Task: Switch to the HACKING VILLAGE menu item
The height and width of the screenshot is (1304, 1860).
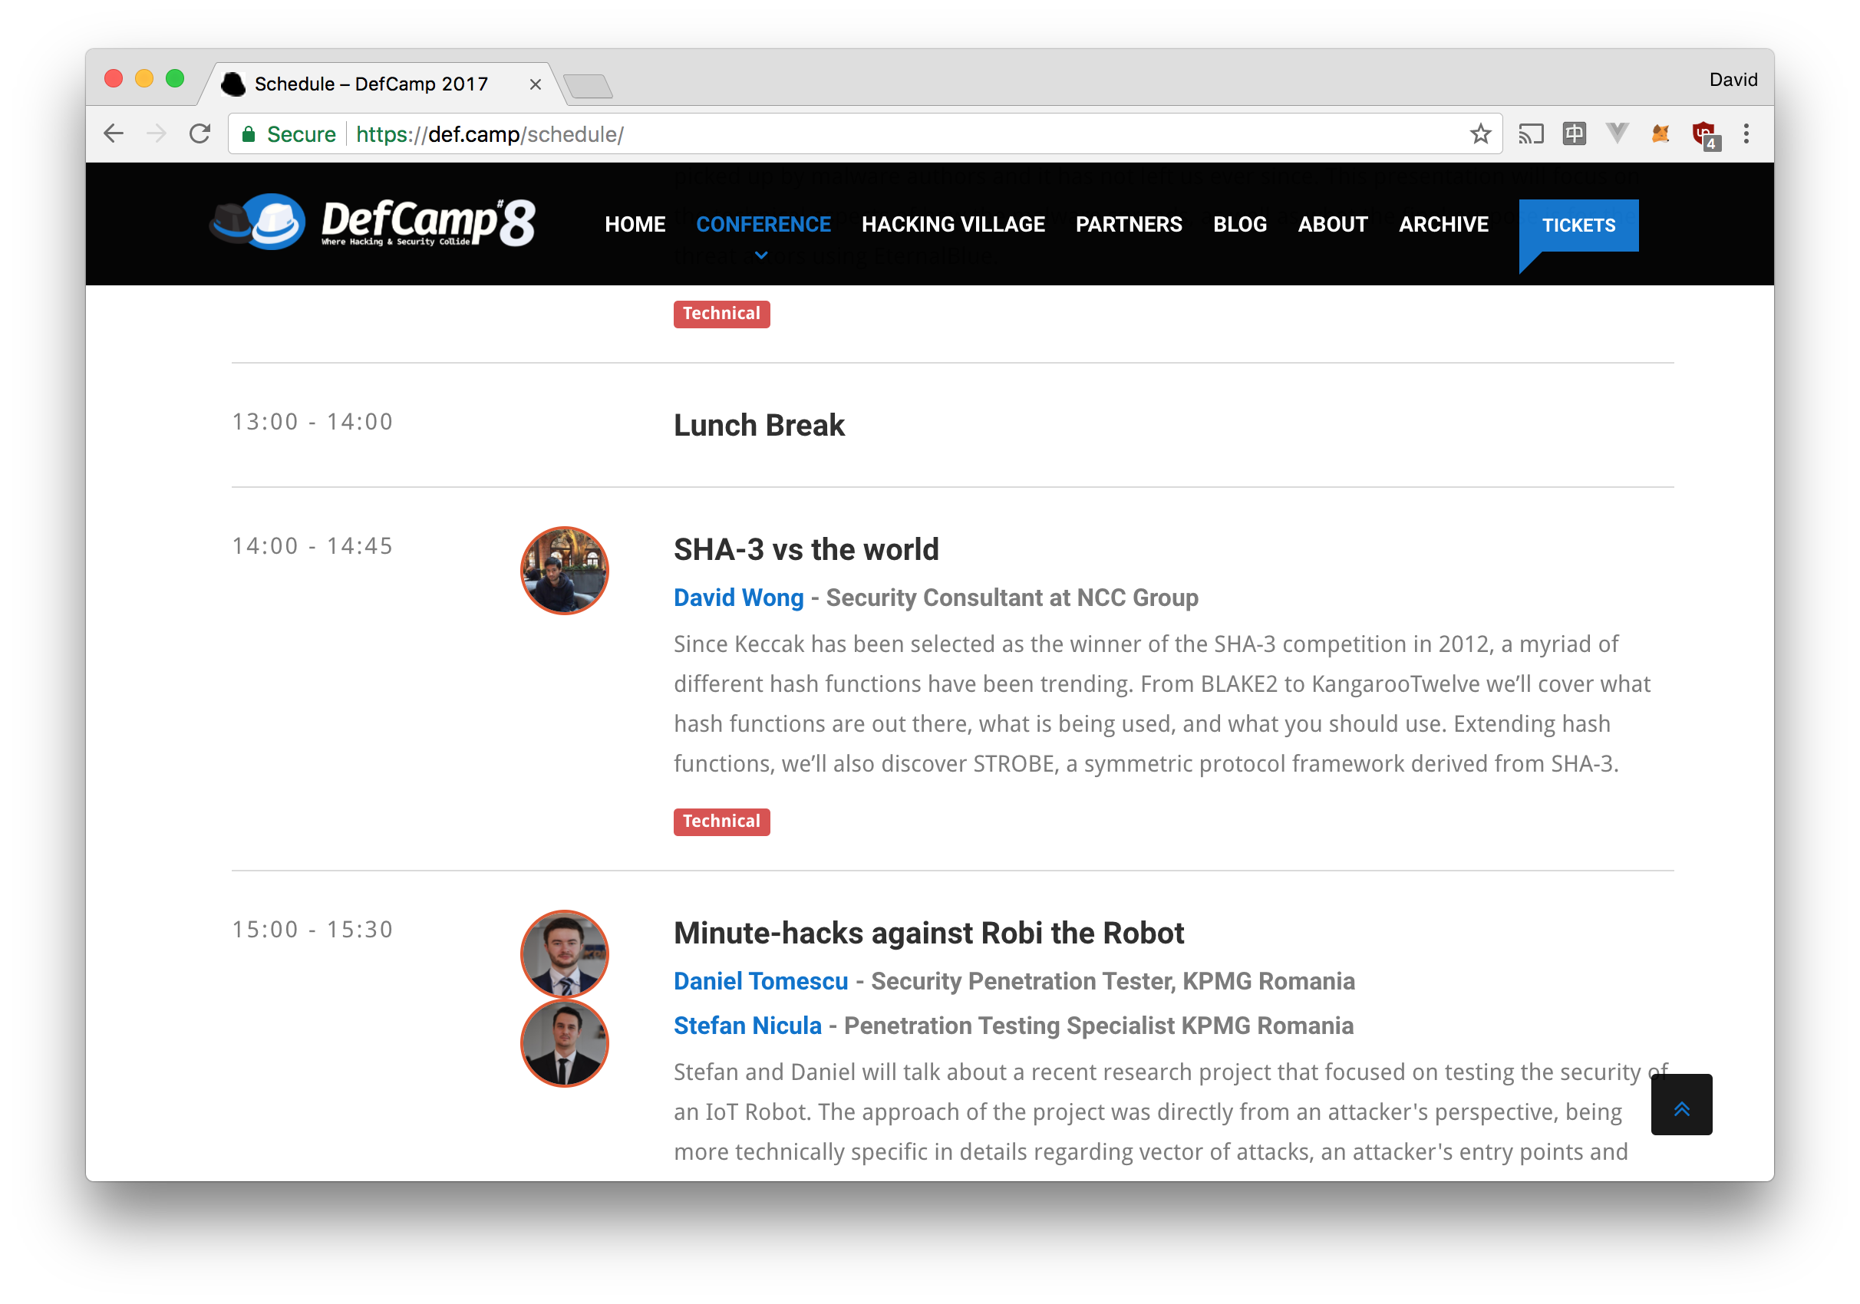Action: pyautogui.click(x=953, y=224)
